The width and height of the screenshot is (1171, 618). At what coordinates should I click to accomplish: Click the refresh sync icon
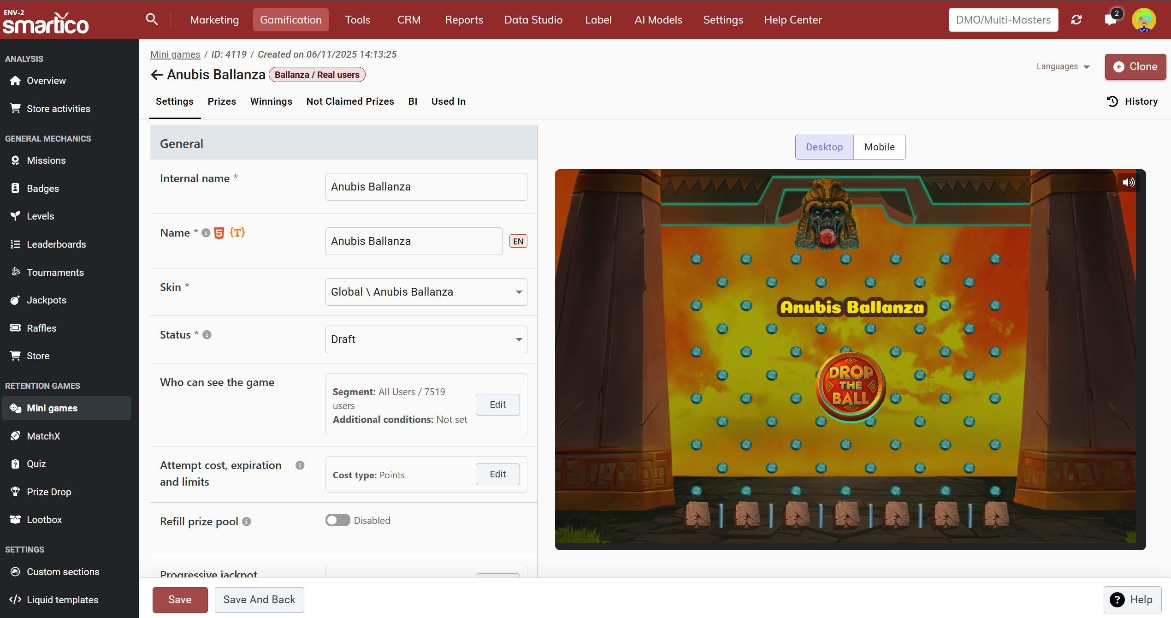[1076, 20]
